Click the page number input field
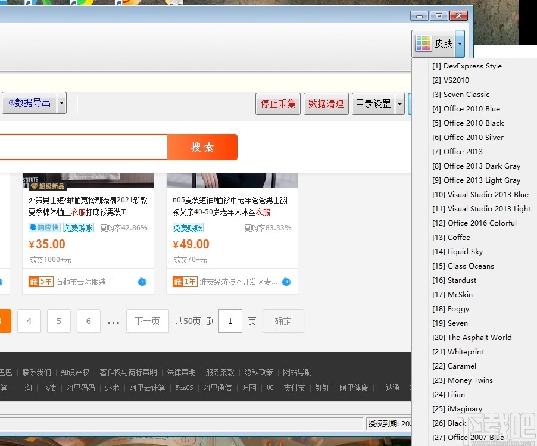The height and width of the screenshot is (446, 537). [230, 320]
